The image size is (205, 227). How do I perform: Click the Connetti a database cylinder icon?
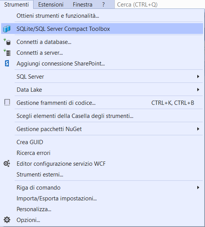coord(7,42)
